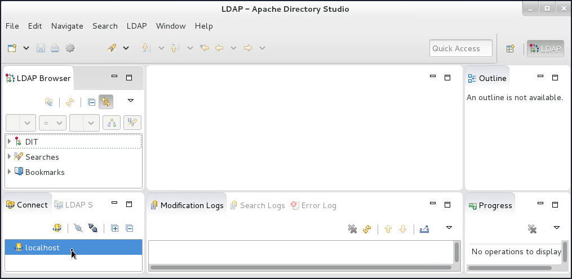This screenshot has width=572, height=279.
Task: Select the Outline tab
Action: 487,78
